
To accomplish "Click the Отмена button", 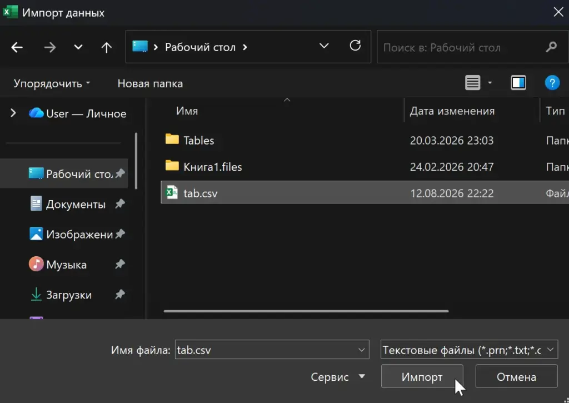I will pos(516,376).
